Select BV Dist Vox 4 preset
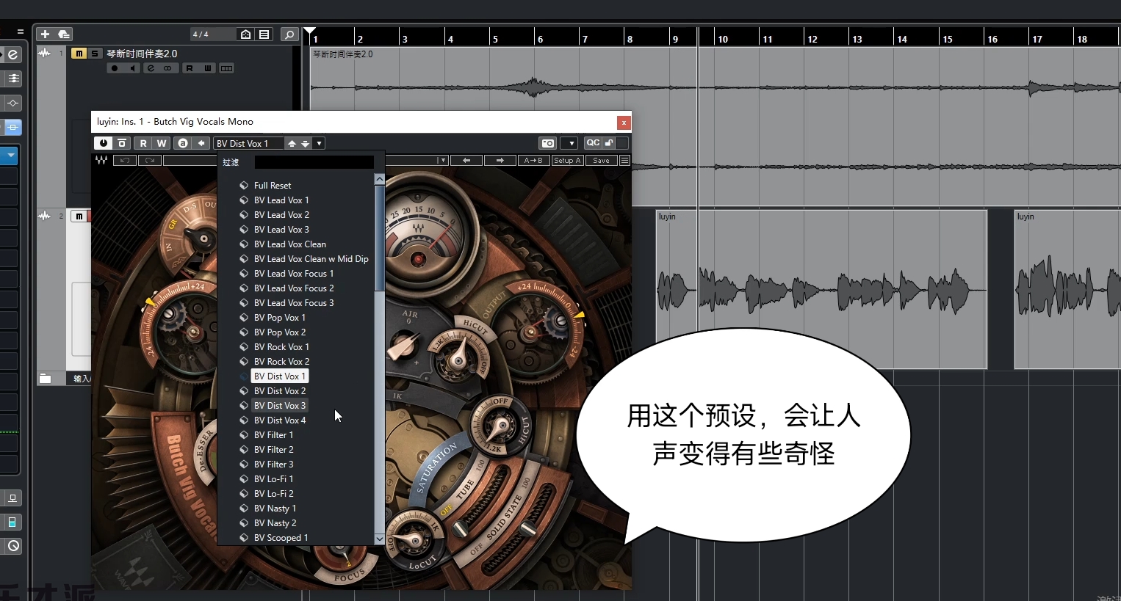This screenshot has width=1121, height=601. pyautogui.click(x=280, y=420)
